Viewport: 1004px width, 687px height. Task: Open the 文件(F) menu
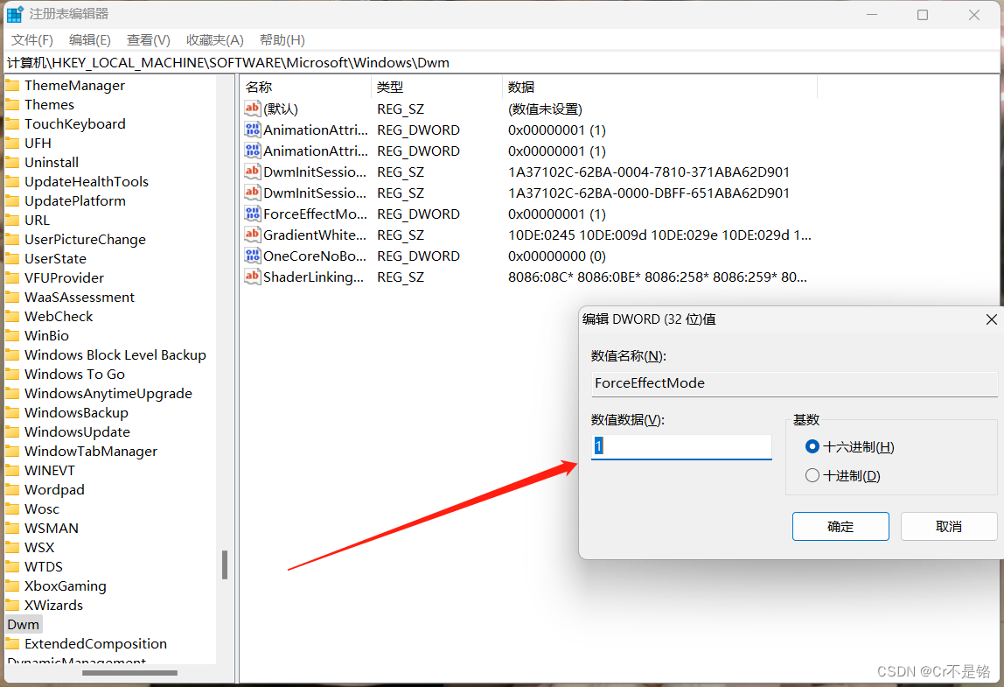click(32, 39)
